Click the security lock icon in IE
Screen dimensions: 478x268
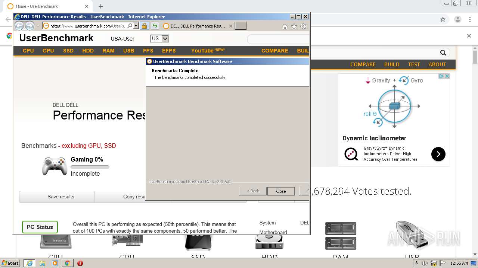(x=144, y=26)
